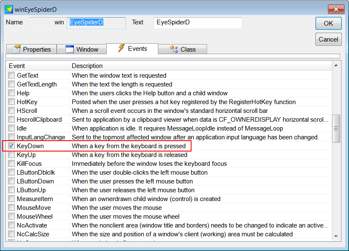Enable the HotKey event checkbox
The image size is (349, 251).
11,102
